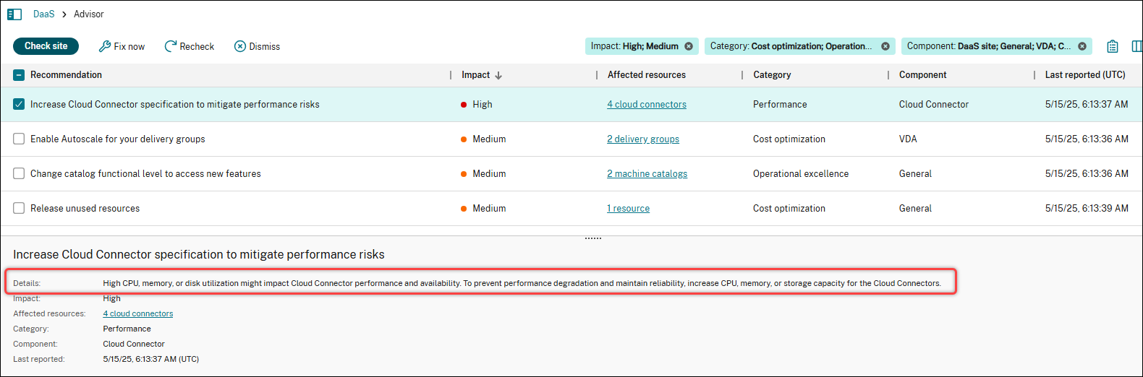The image size is (1143, 377).
Task: Open the column chooser icon
Action: [x=1136, y=46]
